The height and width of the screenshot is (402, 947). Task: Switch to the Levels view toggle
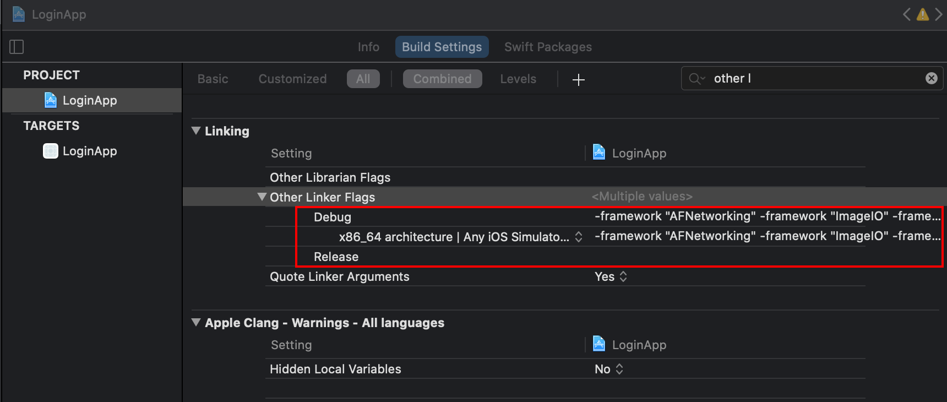[518, 79]
